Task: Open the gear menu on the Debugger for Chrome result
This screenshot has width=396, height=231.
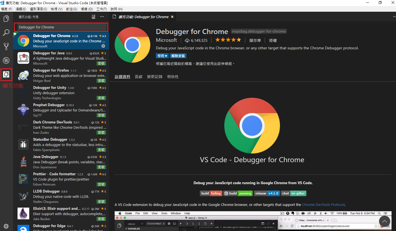Action: (103, 46)
